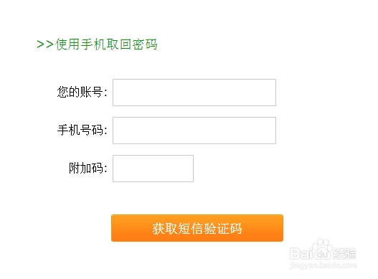This screenshot has height=279, width=378.
Task: Click the 附加码 label text
Action: tap(88, 168)
